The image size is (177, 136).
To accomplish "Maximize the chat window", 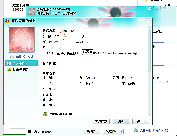I will (x=164, y=9).
